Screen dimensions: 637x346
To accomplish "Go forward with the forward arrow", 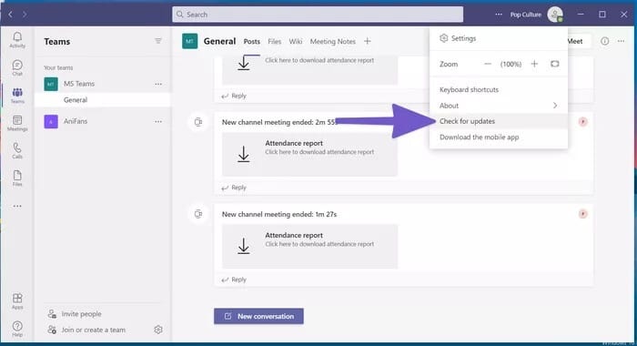I will click(x=25, y=15).
